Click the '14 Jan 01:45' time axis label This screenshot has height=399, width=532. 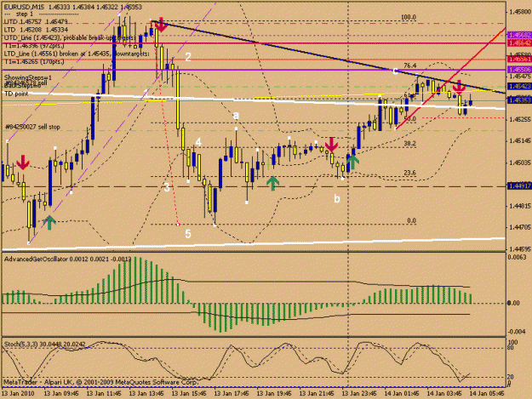click(x=401, y=394)
